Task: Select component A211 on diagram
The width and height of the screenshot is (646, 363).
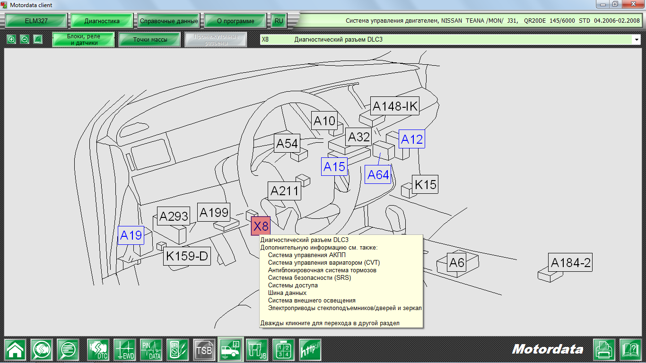Action: (x=284, y=191)
